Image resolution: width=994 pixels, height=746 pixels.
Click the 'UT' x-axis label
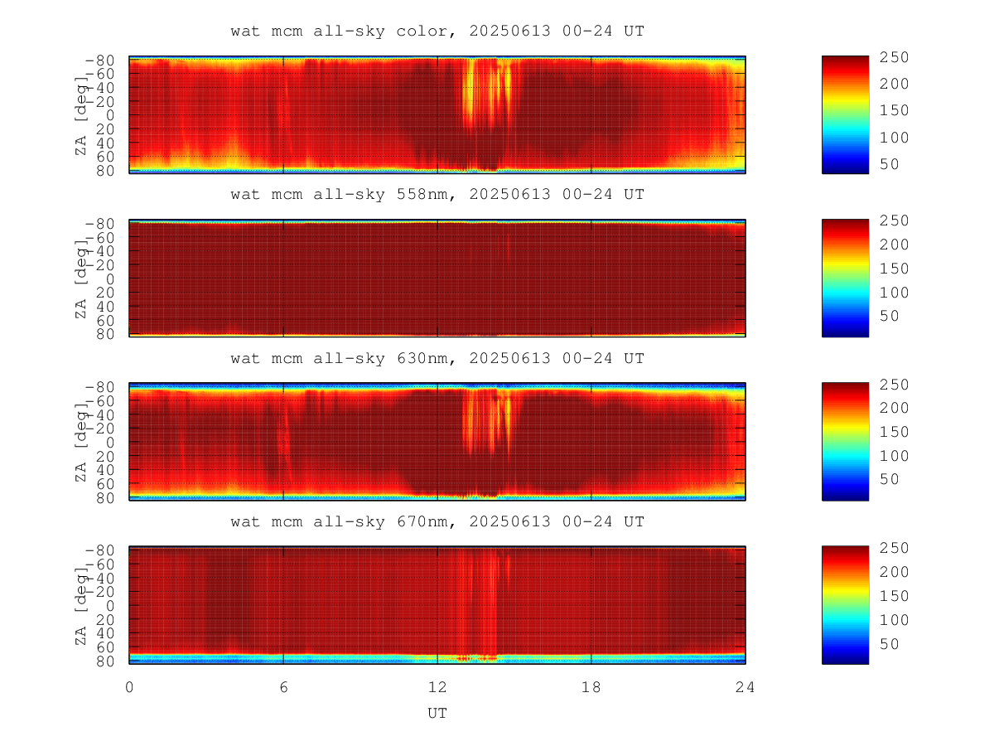click(x=437, y=713)
